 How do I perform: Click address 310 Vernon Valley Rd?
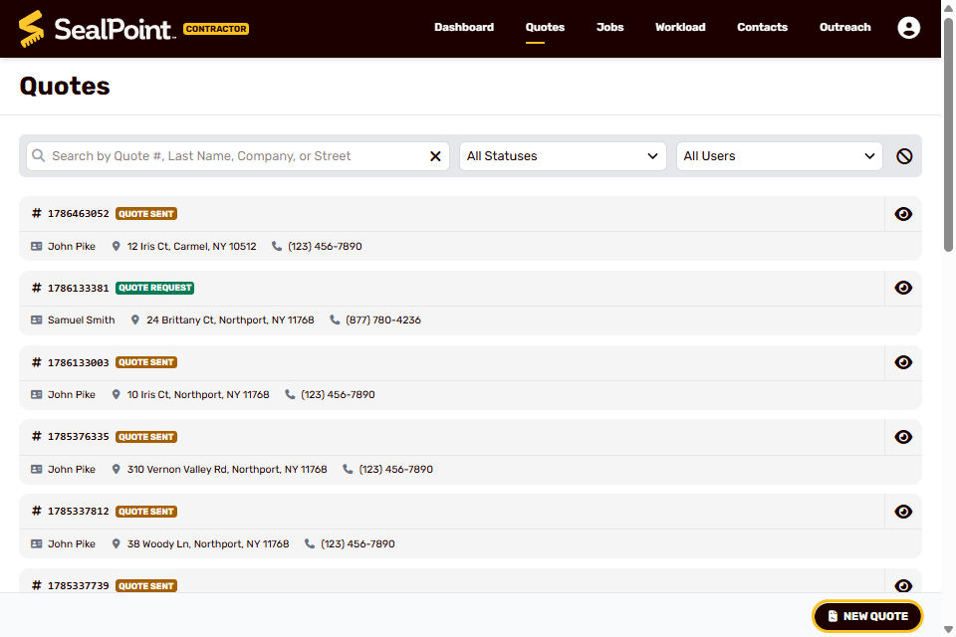pyautogui.click(x=227, y=470)
